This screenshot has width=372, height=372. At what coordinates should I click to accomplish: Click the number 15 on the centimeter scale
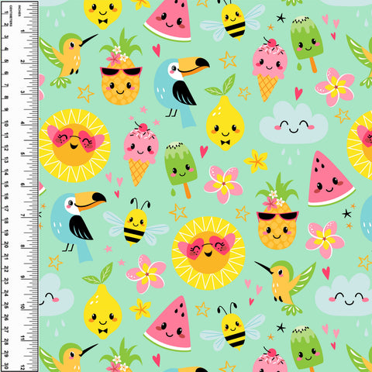6,184
